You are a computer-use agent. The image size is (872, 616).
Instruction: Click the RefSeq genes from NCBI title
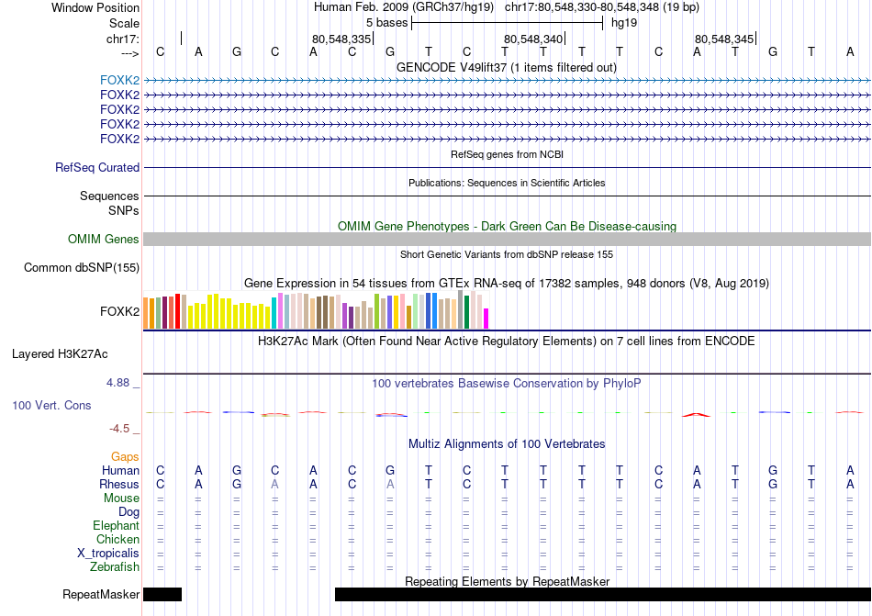click(508, 154)
